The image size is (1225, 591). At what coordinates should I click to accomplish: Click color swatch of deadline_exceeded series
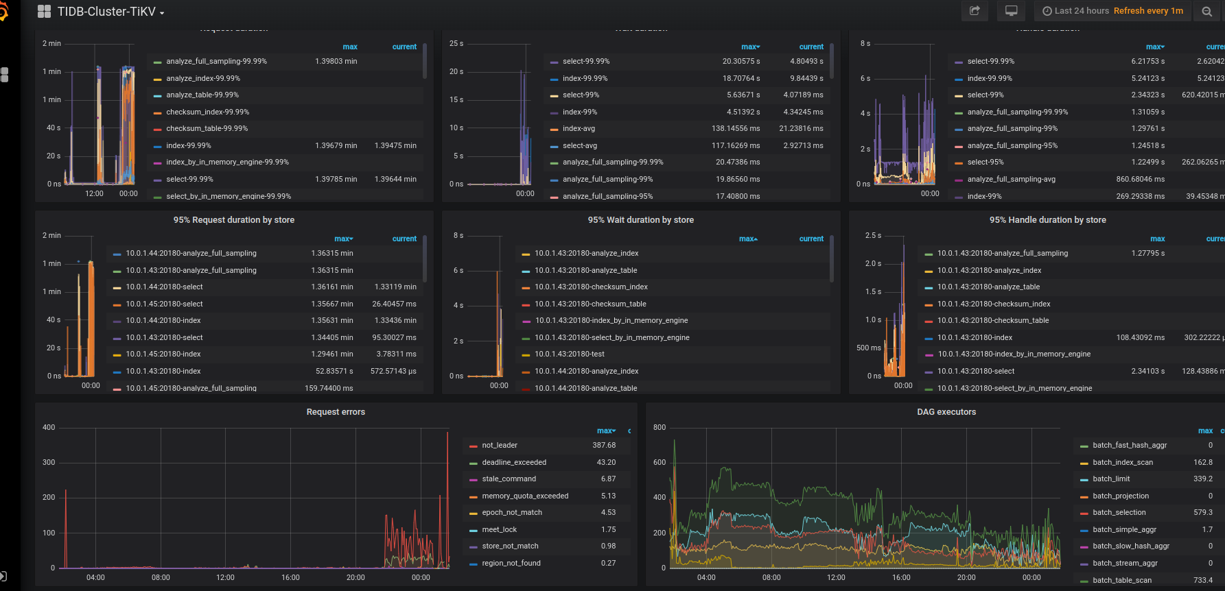pyautogui.click(x=473, y=463)
